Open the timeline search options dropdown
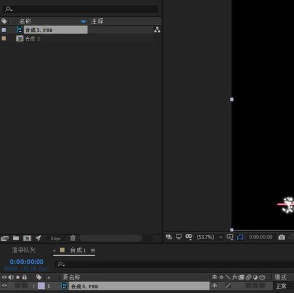 (x=61, y=264)
